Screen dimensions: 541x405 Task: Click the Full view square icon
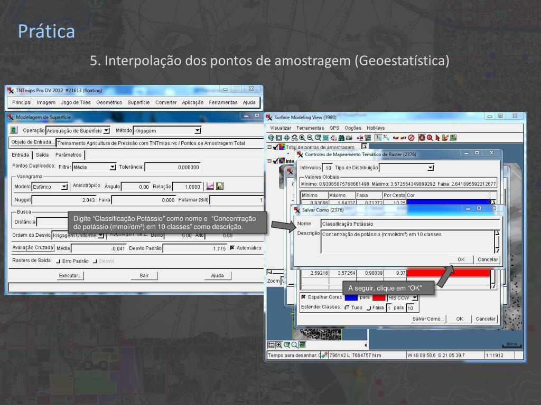tap(279, 138)
